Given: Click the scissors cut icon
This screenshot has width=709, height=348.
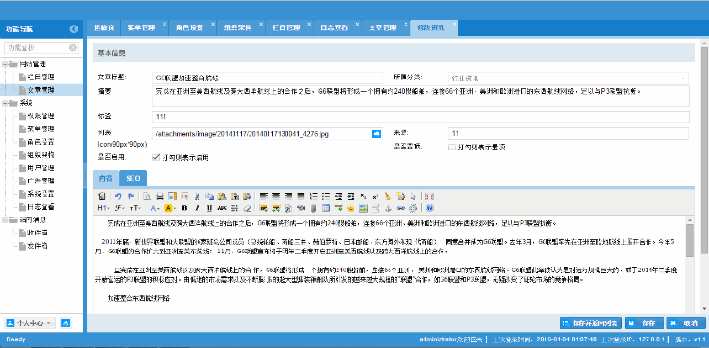Looking at the screenshot, I should pos(197,196).
